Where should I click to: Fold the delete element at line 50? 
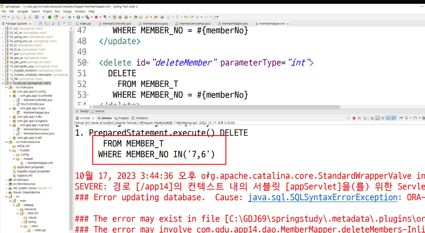(88, 63)
